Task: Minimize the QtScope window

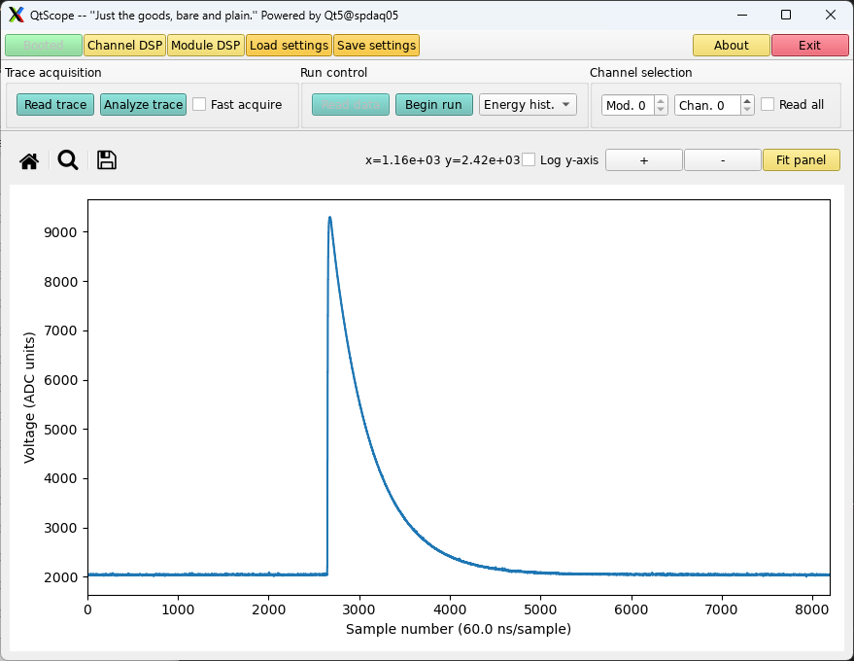Action: 742,15
